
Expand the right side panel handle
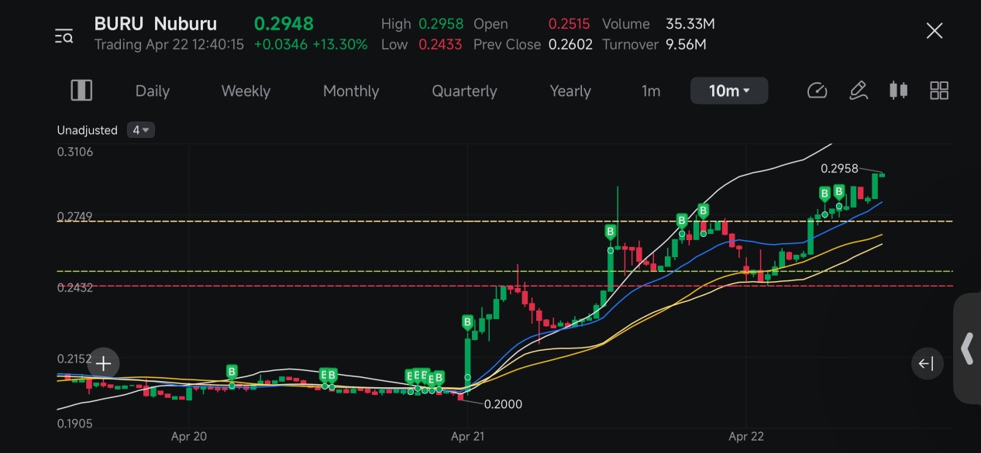[x=967, y=348]
